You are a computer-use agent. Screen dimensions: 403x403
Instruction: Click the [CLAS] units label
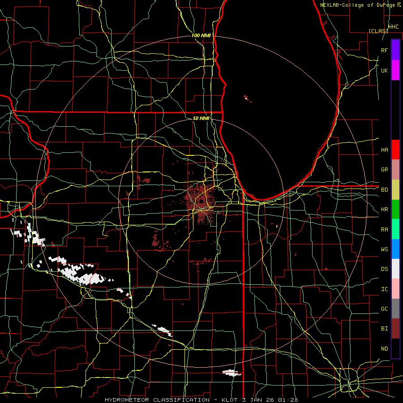pyautogui.click(x=378, y=31)
